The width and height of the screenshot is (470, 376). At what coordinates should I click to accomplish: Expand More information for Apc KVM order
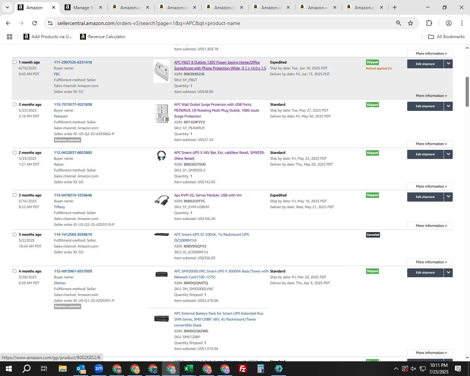[430, 226]
